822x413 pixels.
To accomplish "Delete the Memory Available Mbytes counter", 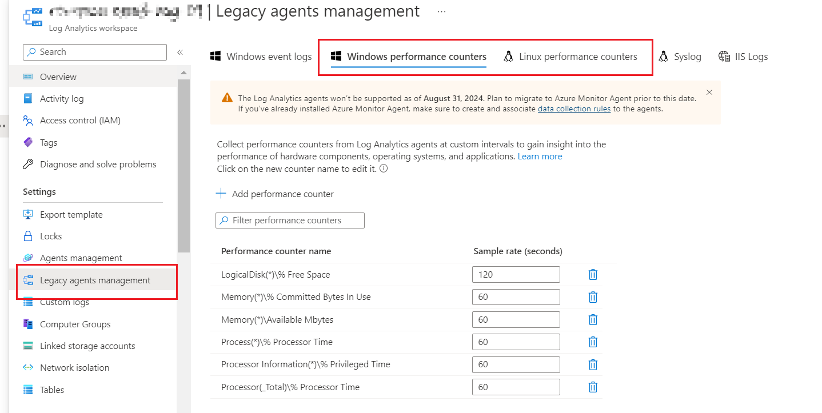I will coord(593,320).
